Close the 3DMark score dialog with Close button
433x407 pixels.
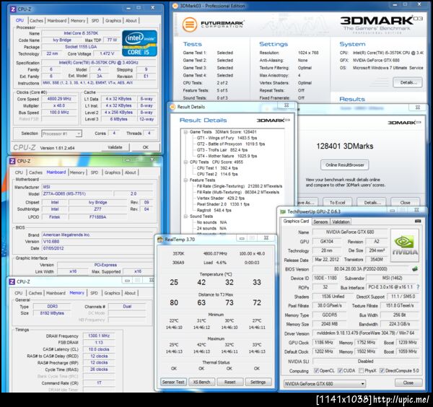(x=405, y=202)
